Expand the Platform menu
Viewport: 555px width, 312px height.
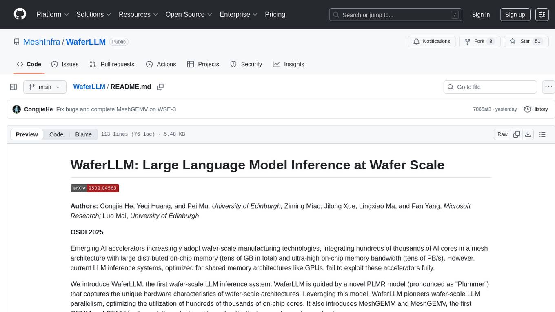tap(53, 14)
